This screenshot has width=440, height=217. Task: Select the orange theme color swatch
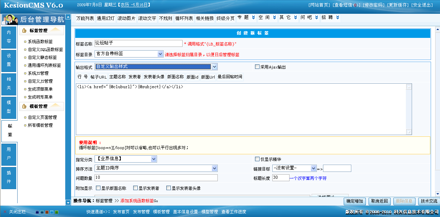[47, 212]
